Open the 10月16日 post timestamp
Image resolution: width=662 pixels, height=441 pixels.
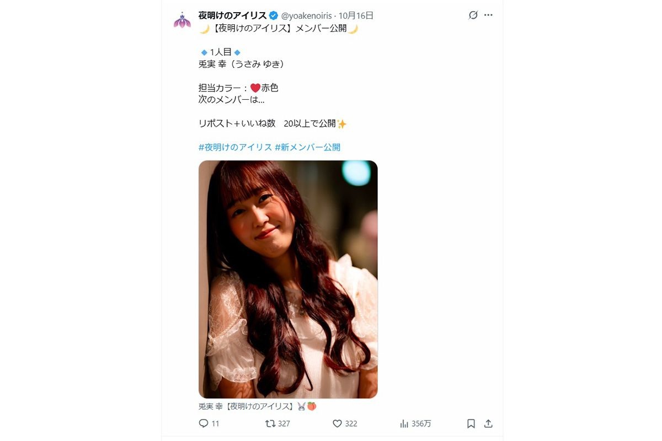pos(356,15)
